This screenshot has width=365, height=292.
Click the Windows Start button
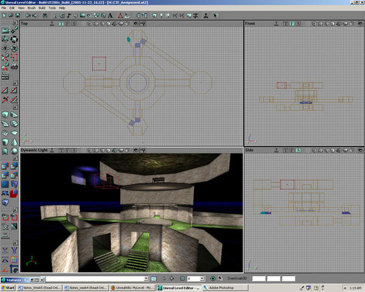[x=8, y=288]
